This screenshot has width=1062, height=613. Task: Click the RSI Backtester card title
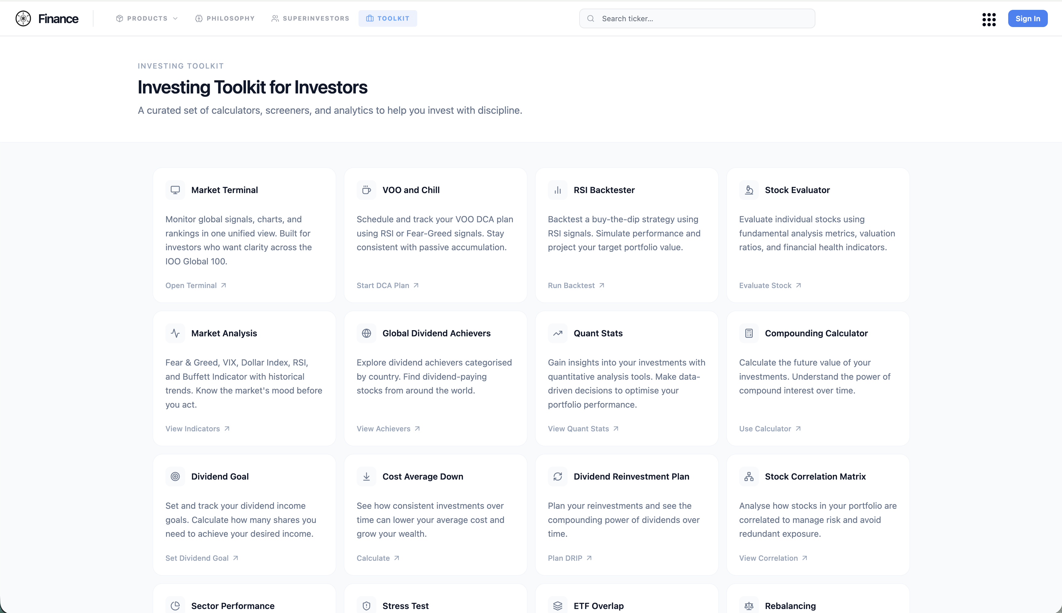pos(604,190)
